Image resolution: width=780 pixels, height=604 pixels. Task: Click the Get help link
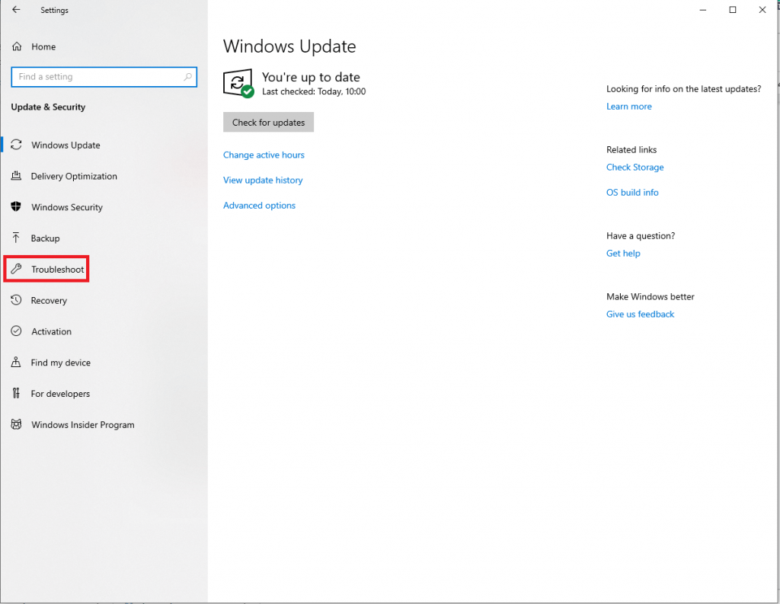pyautogui.click(x=623, y=253)
